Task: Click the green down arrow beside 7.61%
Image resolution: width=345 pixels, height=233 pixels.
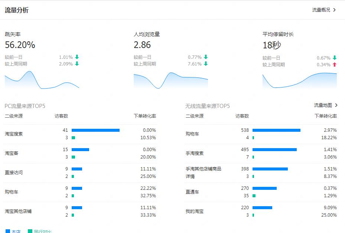Action: click(x=206, y=64)
